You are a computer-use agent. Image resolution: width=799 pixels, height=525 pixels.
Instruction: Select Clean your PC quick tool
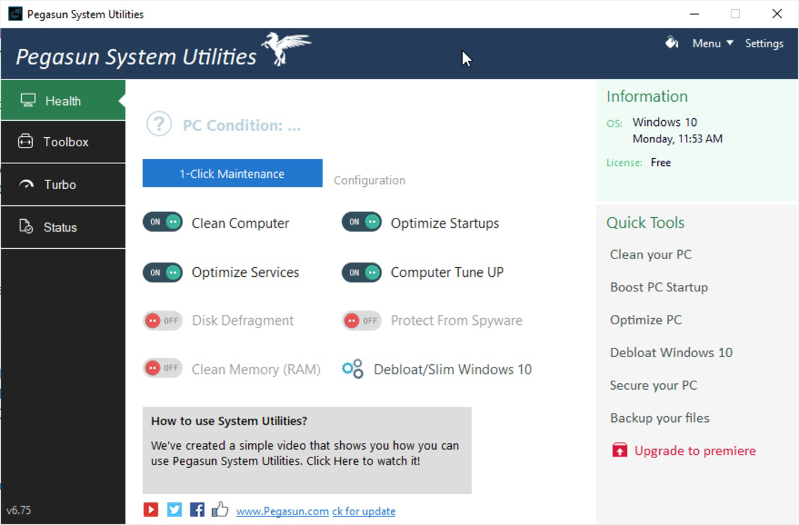[x=651, y=255]
